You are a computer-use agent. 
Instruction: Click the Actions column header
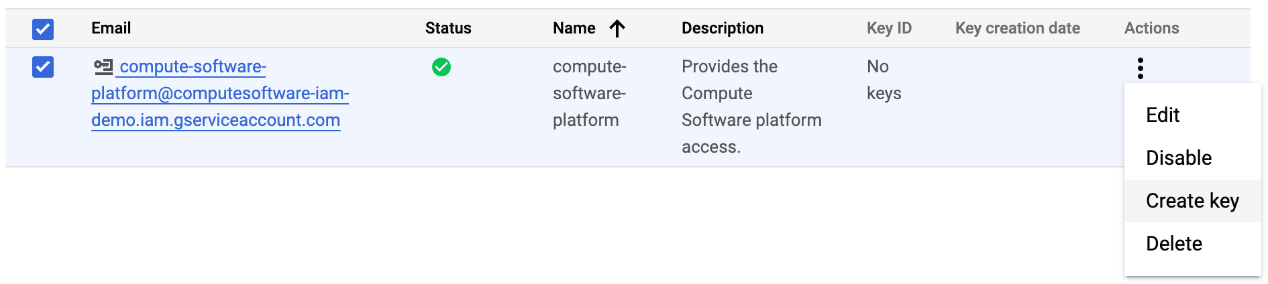tap(1151, 28)
